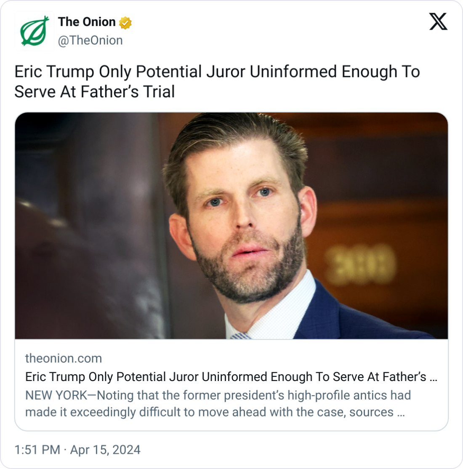
Task: Open The Onion display name
Action: point(87,22)
